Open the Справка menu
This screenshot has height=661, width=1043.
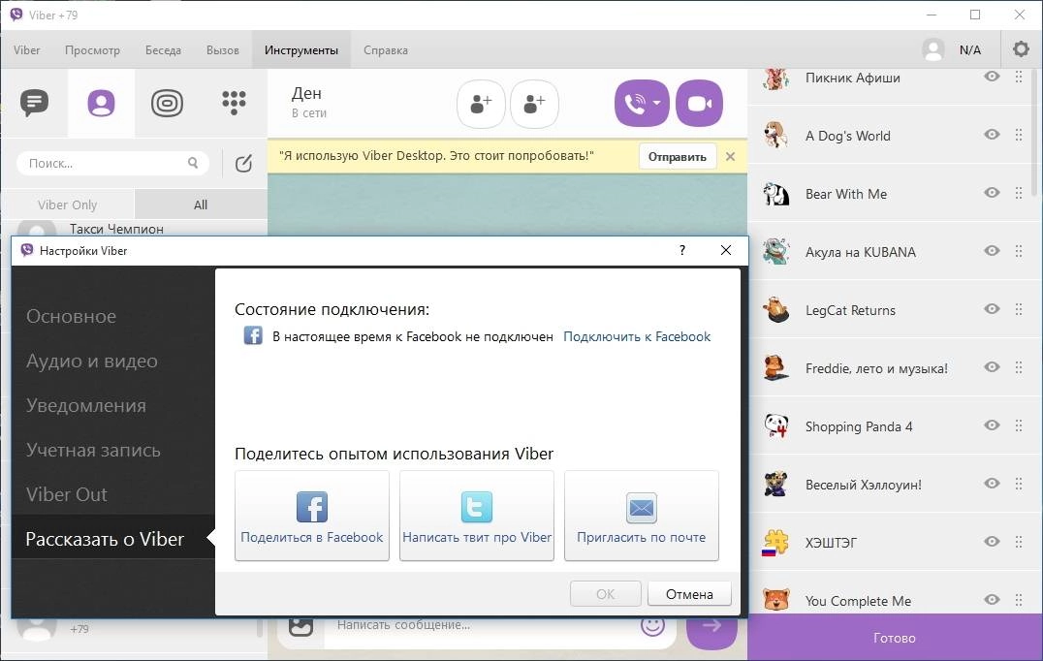(386, 49)
